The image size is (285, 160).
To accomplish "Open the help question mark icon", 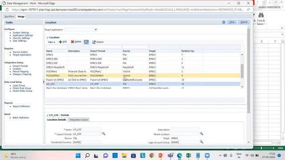I will click(224, 22).
